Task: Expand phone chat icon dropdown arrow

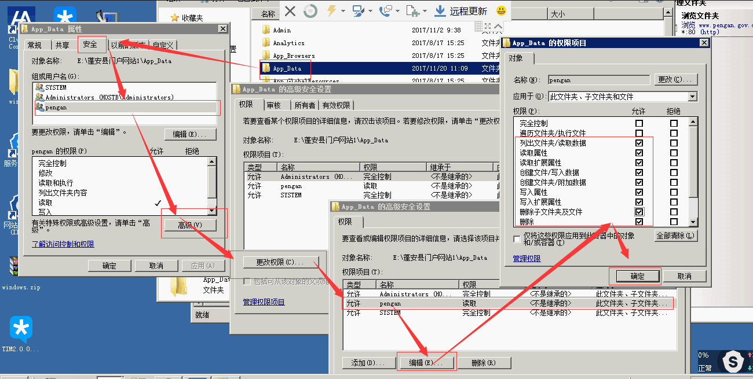Action: (x=397, y=11)
